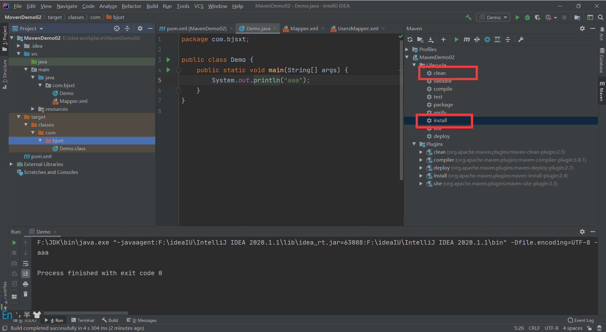606x332 pixels.
Task: Open the Ant side tool window
Action: (x=602, y=34)
